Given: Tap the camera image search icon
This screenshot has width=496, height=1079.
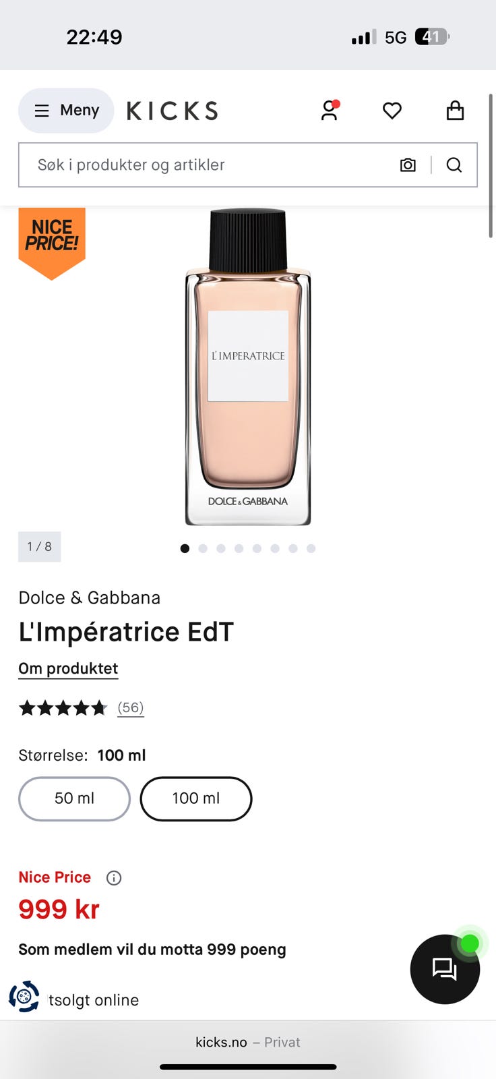Looking at the screenshot, I should click(x=408, y=165).
